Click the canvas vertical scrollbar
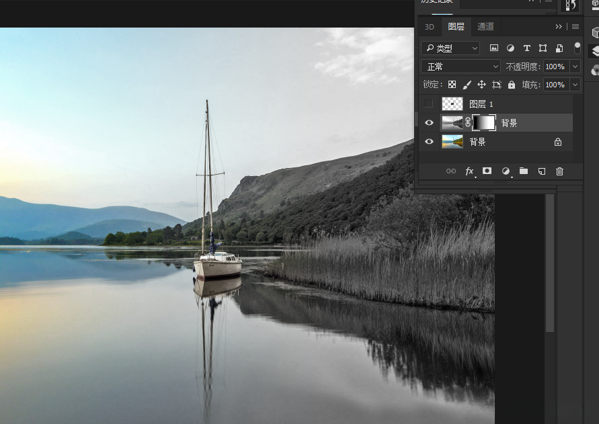Image resolution: width=599 pixels, height=424 pixels. 550,263
